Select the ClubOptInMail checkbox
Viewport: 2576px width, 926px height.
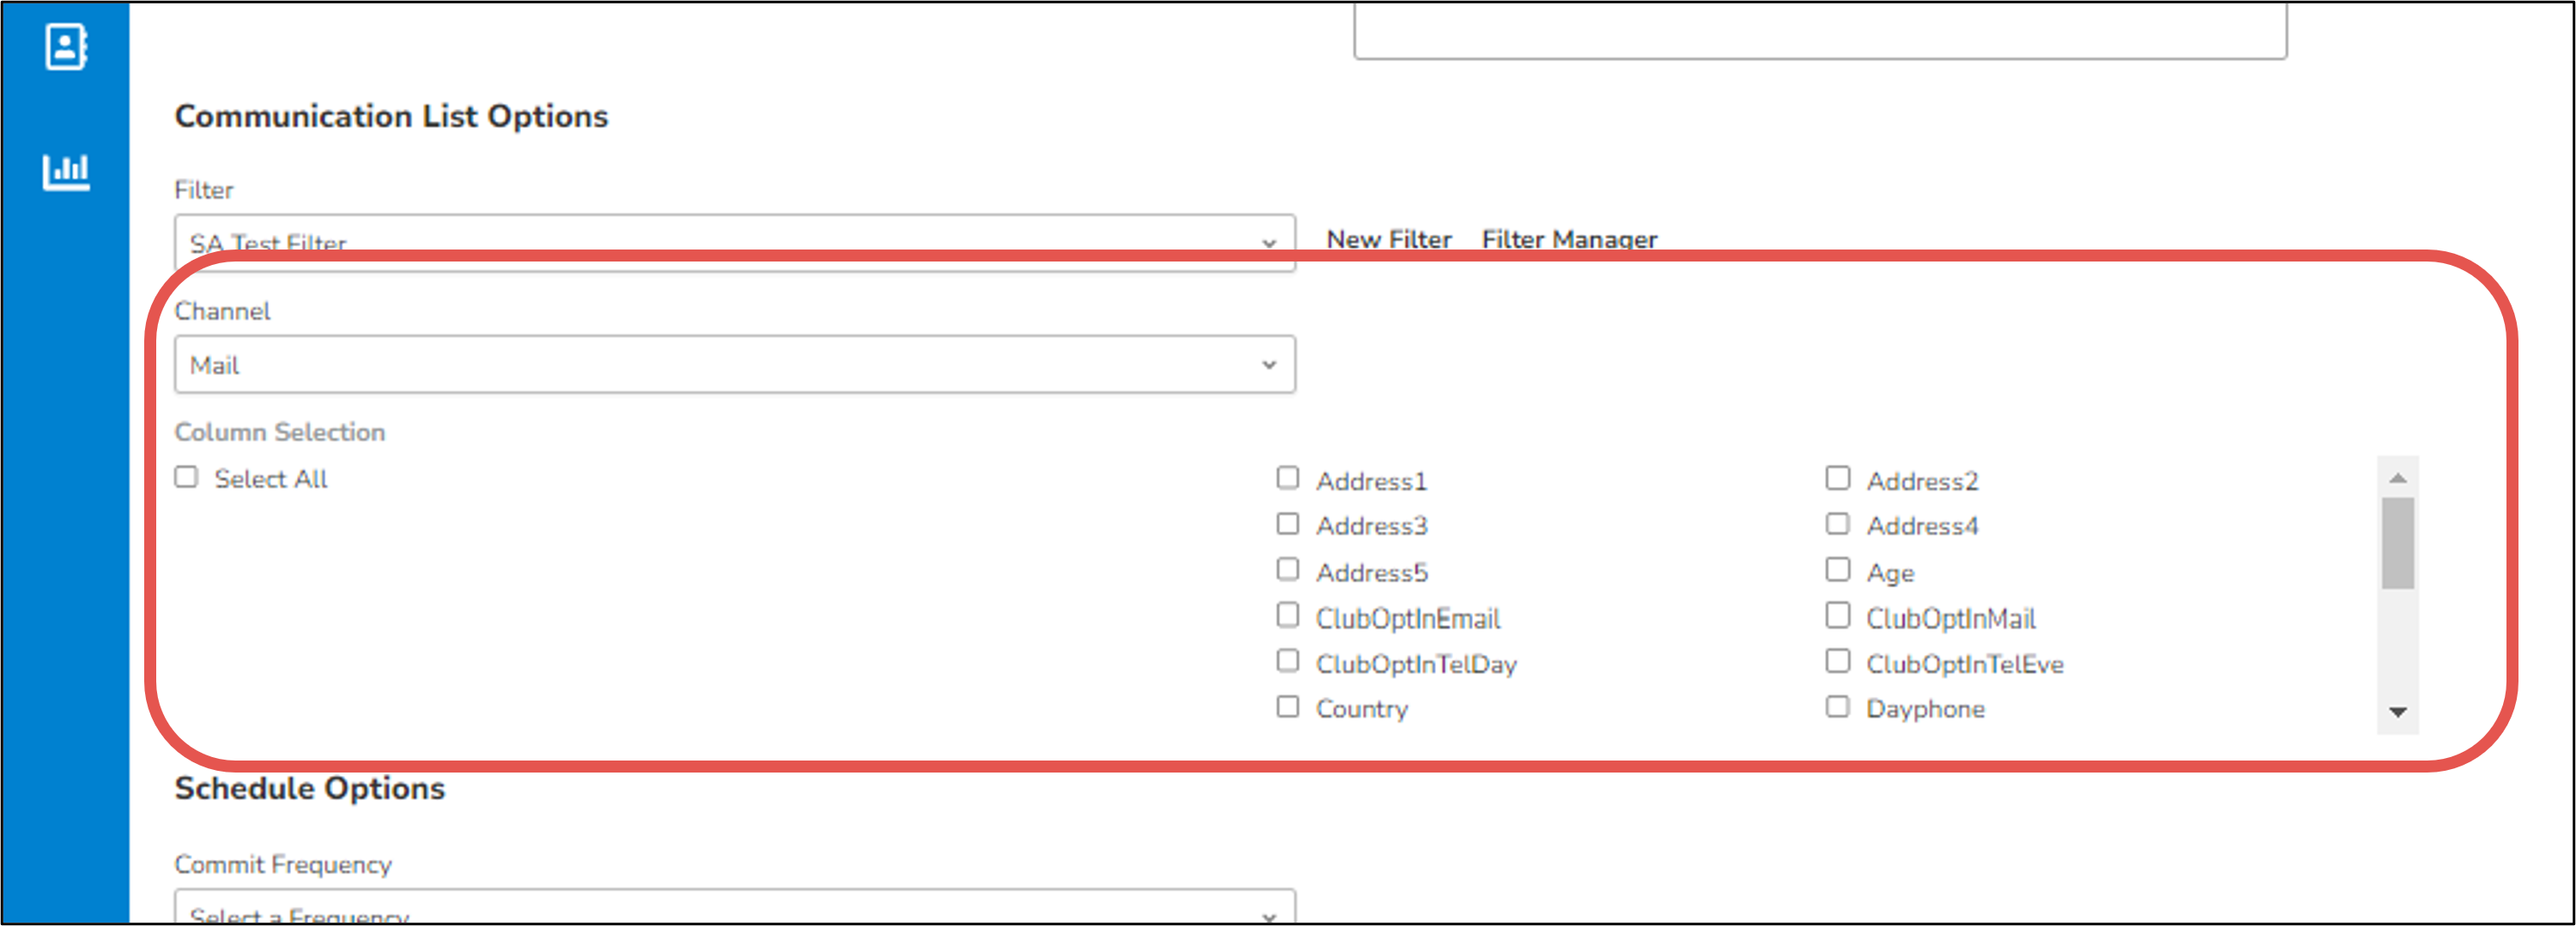[1838, 616]
